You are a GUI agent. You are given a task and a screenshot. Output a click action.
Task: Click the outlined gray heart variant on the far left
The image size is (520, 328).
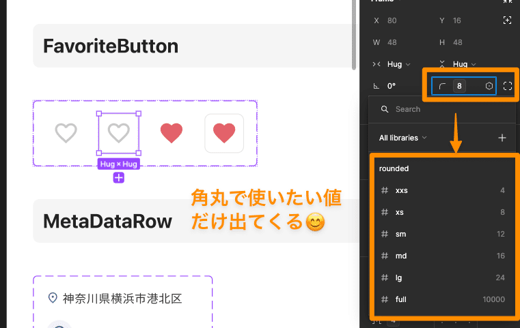click(66, 133)
